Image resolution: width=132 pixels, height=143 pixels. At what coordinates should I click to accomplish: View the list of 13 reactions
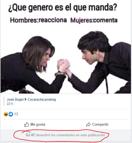click(16, 114)
